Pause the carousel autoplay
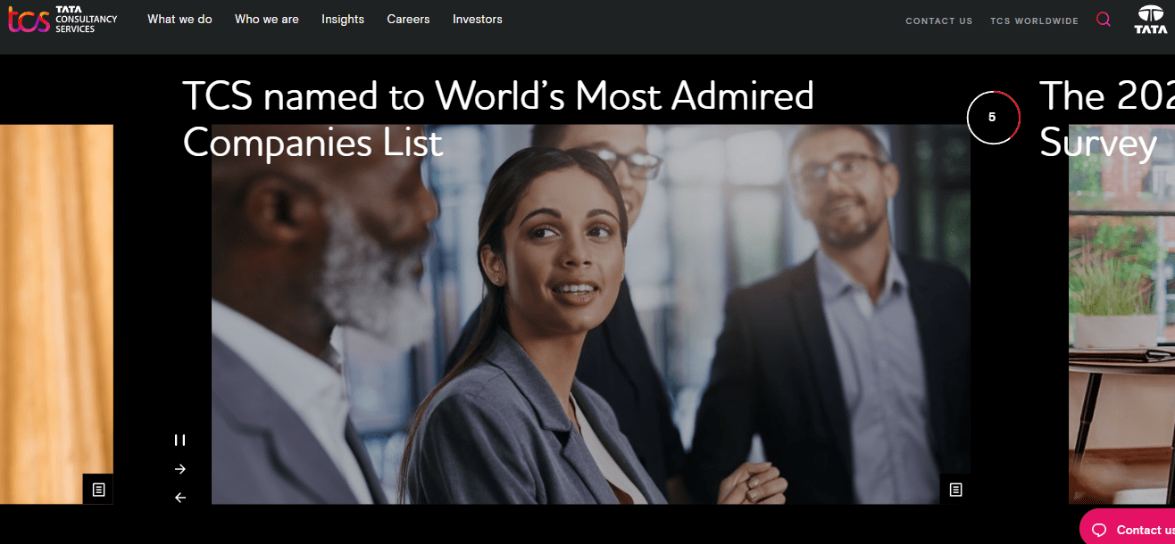This screenshot has height=544, width=1175. [x=180, y=440]
